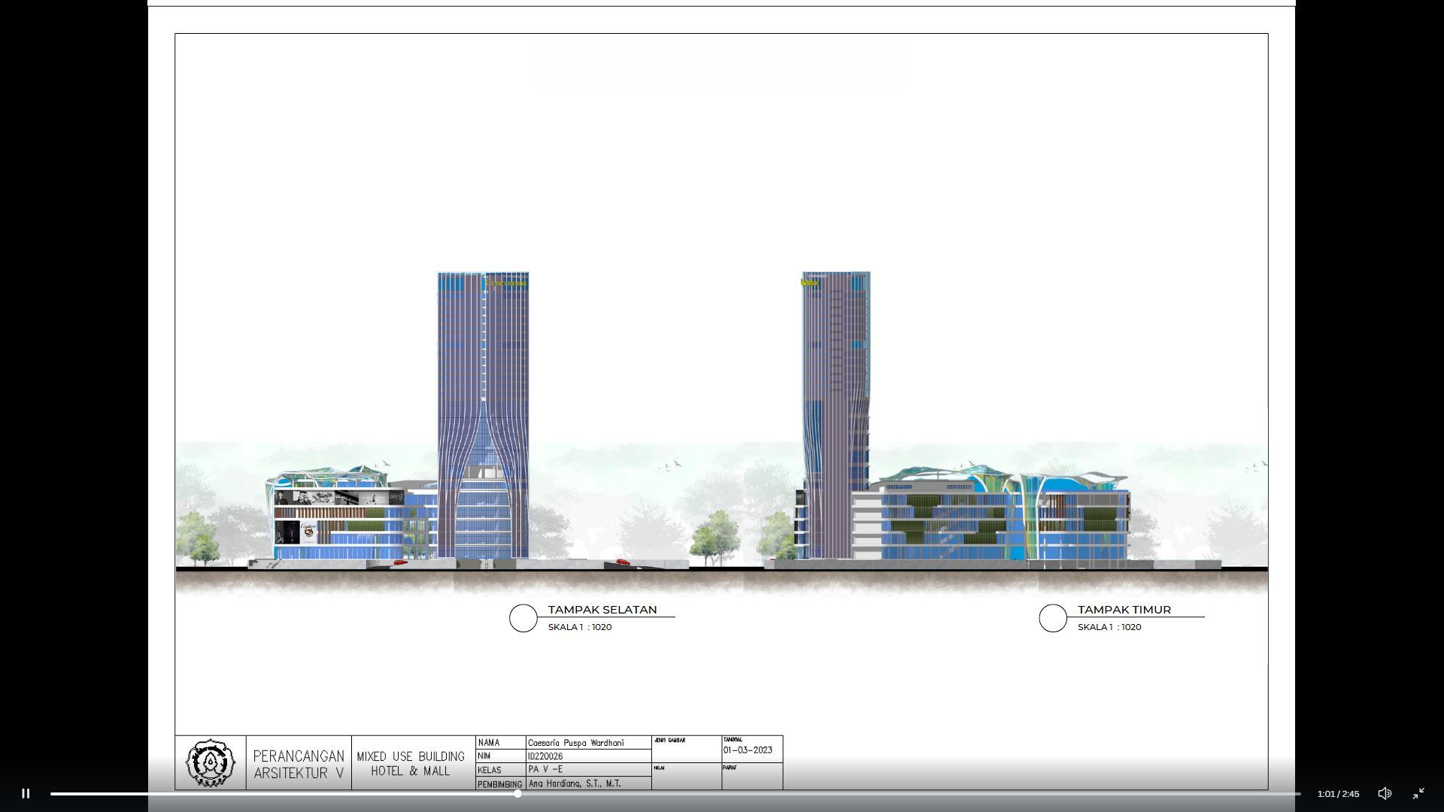
Task: Mute the video volume
Action: click(x=1385, y=793)
